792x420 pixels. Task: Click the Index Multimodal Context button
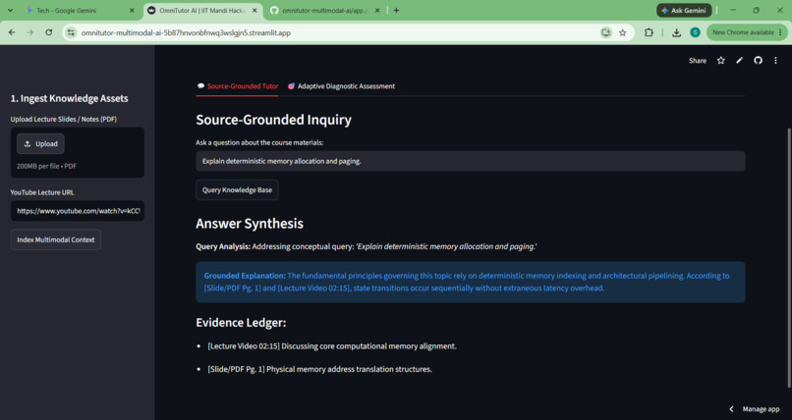pyautogui.click(x=56, y=239)
